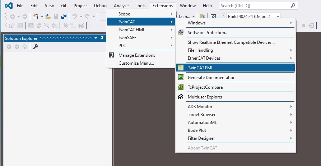Click the single-disk Save icon

[x=56, y=17]
